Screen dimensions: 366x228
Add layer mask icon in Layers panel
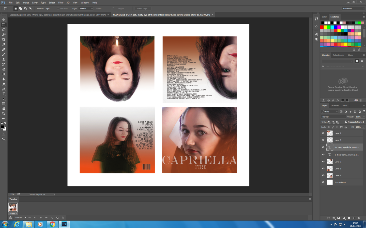coord(339,218)
